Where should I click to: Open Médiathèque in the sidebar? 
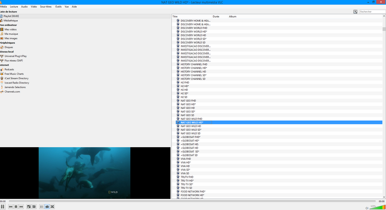(x=11, y=21)
